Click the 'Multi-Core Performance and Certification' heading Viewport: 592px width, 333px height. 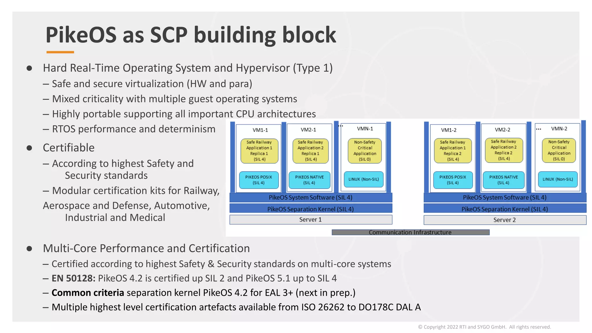pyautogui.click(x=146, y=248)
